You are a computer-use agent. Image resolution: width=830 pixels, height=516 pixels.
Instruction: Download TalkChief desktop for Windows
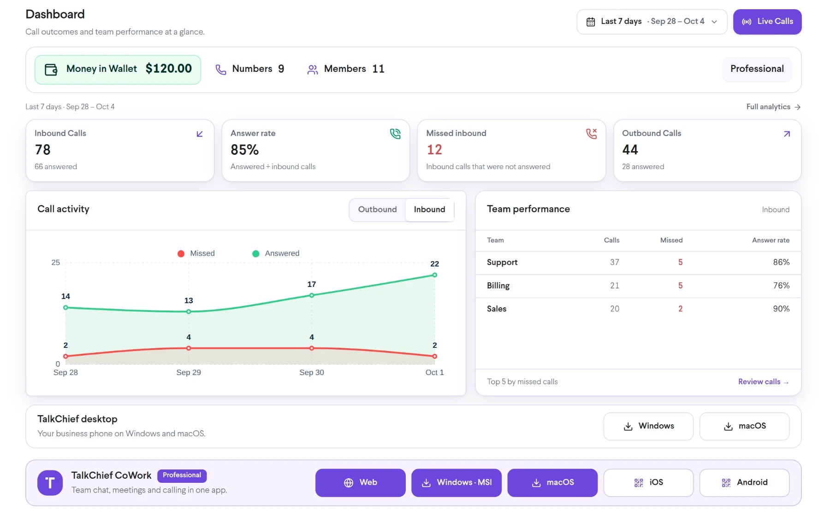click(x=648, y=427)
